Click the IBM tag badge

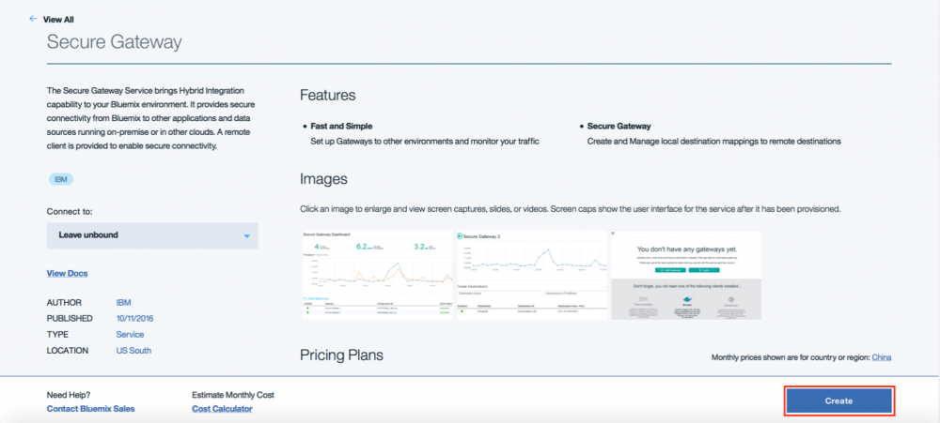[60, 178]
